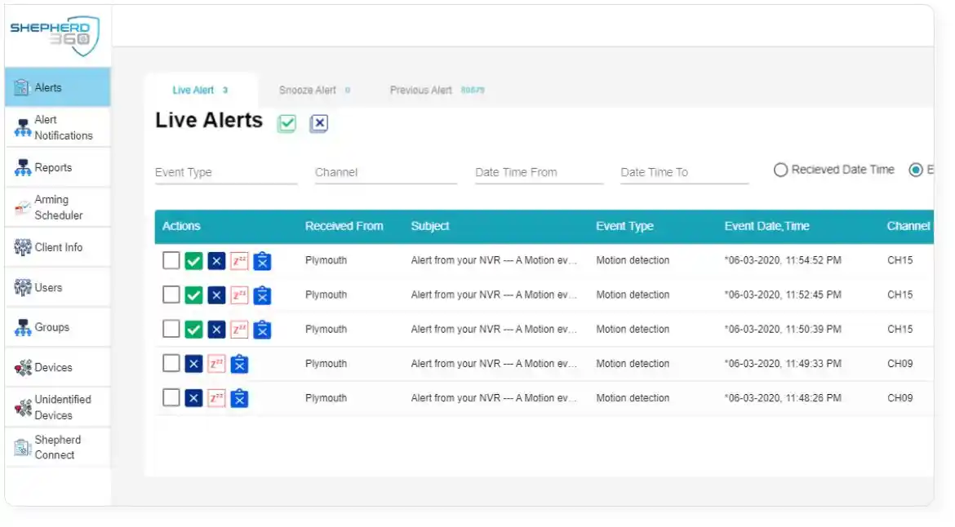Acknowledge the 11:54:52 PM alert with green check

point(193,261)
